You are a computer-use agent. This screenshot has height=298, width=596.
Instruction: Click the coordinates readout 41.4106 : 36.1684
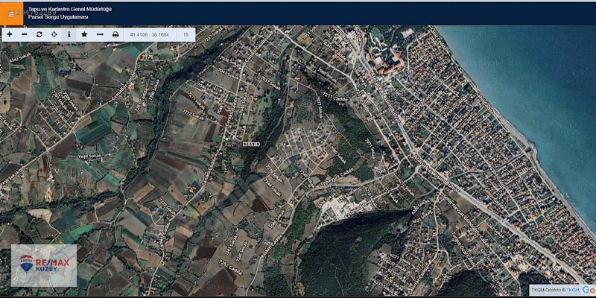coord(150,34)
